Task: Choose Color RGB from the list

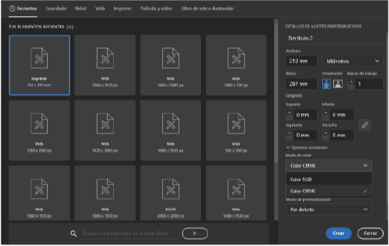Action: (328, 179)
